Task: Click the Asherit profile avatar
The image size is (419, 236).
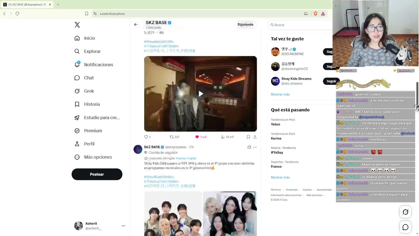Action: coord(79,226)
